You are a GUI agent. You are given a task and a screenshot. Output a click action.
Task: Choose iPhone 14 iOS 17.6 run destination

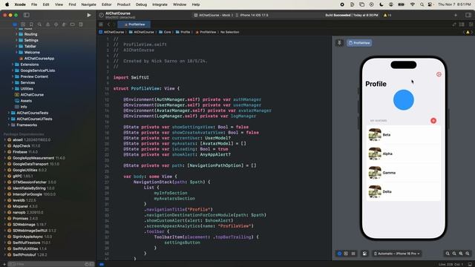pyautogui.click(x=252, y=15)
